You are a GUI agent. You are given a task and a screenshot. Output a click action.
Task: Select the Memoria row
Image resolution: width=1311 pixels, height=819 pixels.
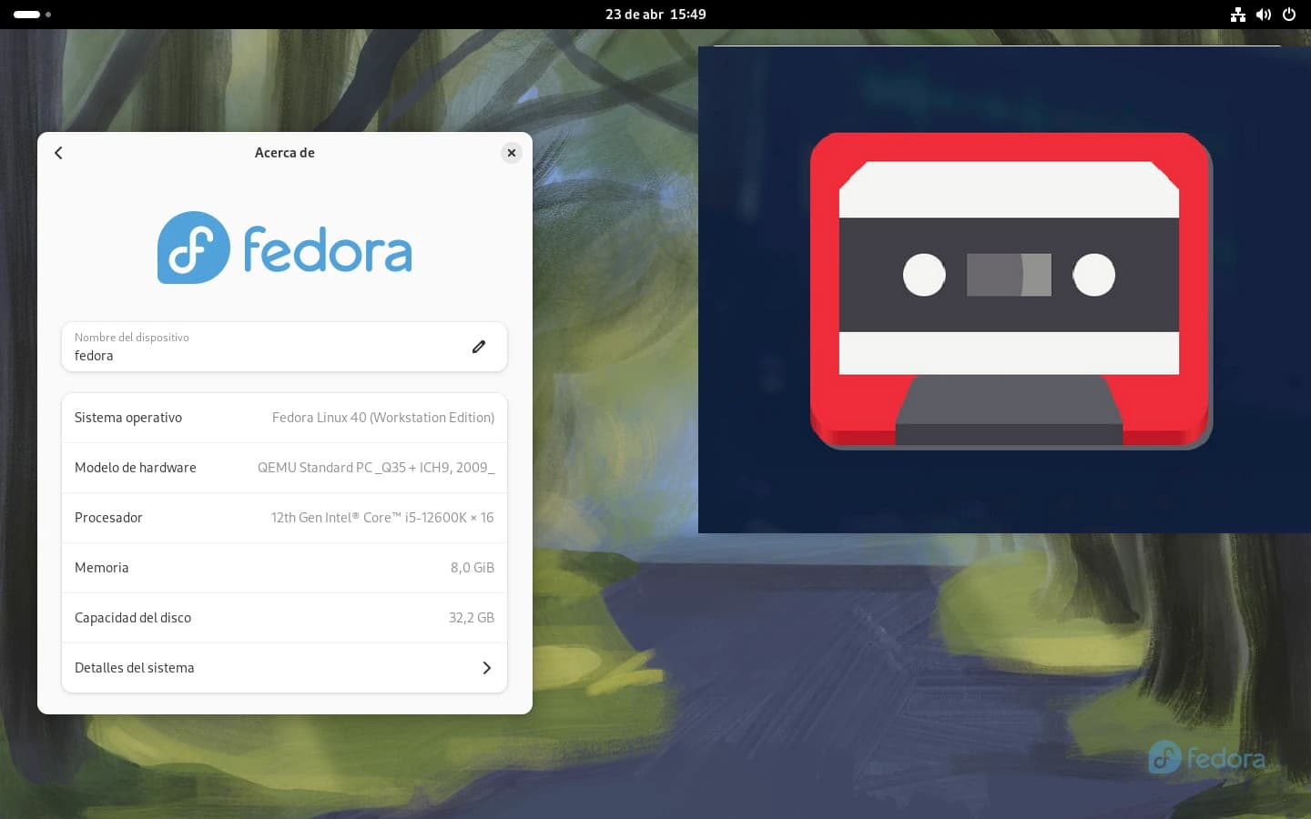(x=284, y=568)
